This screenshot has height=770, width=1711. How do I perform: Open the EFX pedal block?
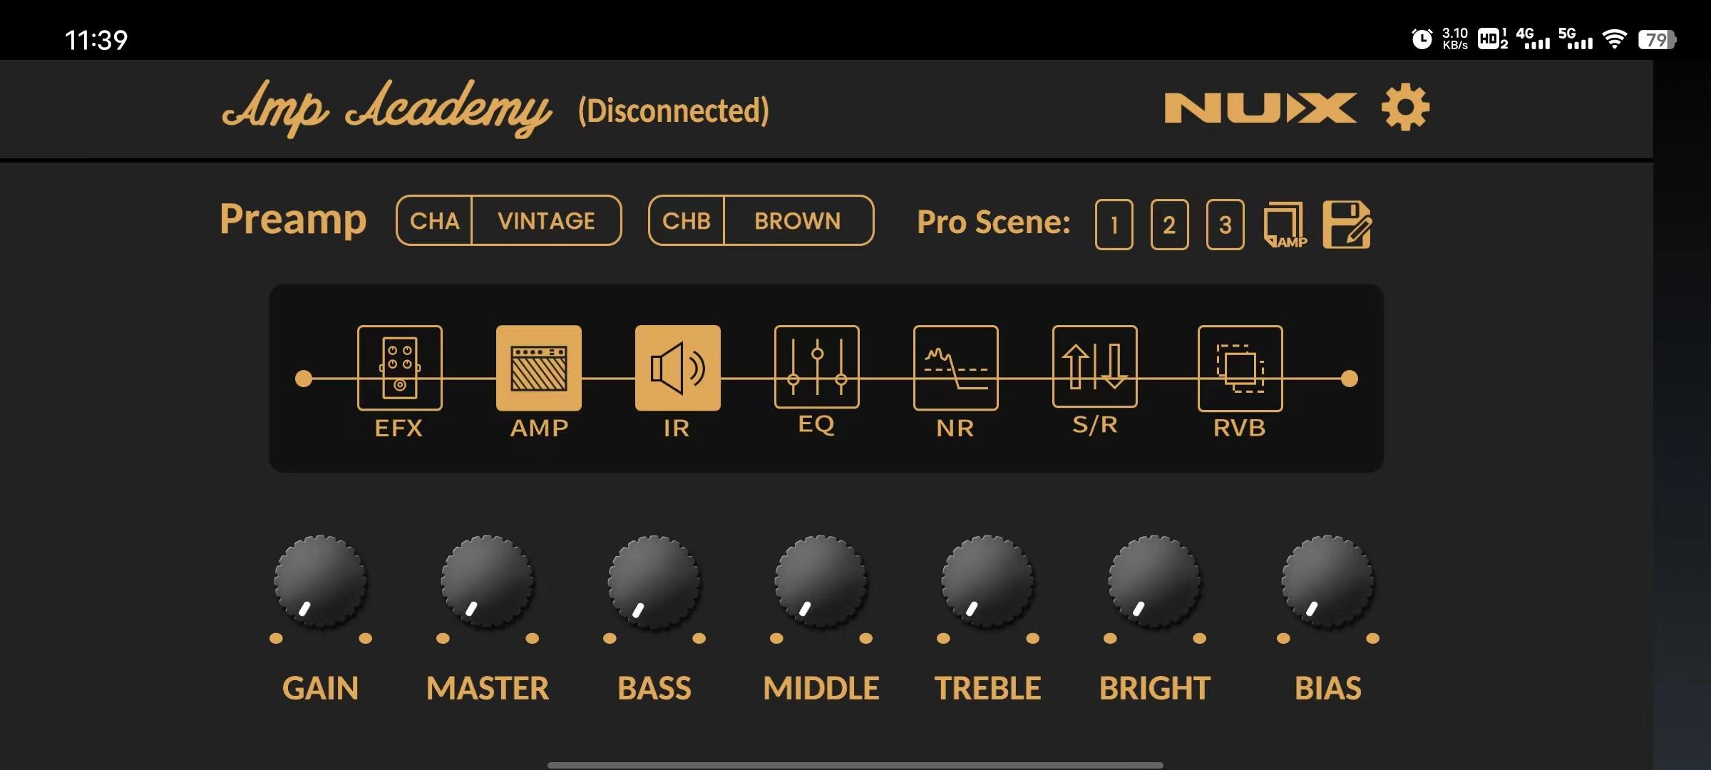click(x=399, y=368)
